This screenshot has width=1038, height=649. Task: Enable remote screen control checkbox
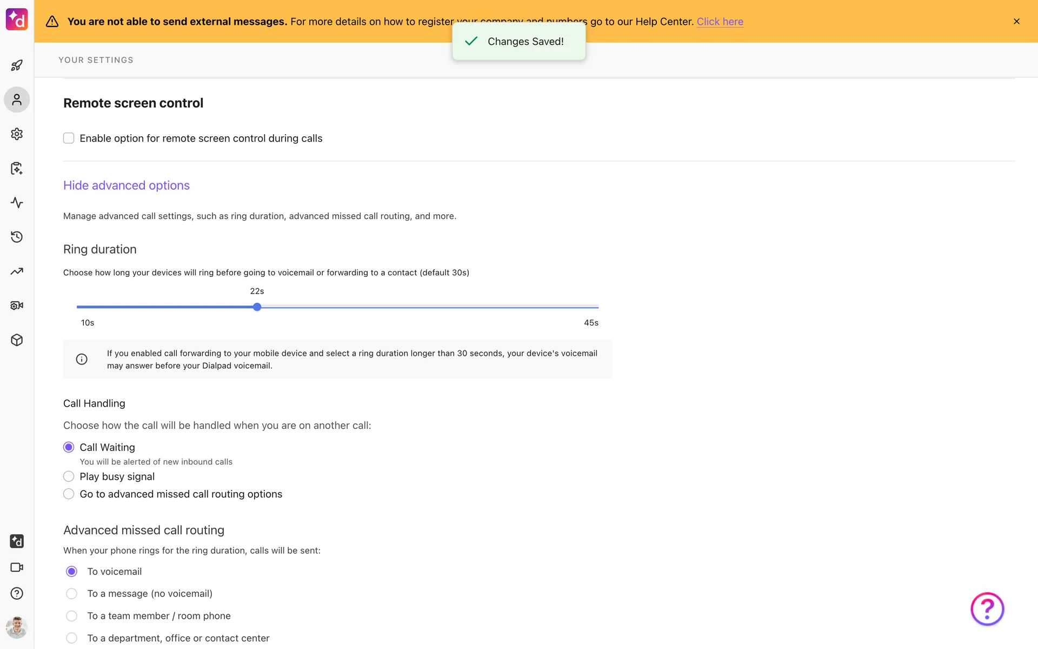(69, 138)
